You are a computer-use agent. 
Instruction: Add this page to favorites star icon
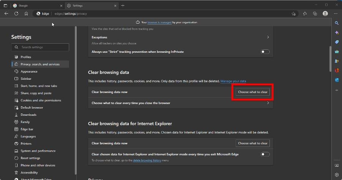(x=294, y=14)
